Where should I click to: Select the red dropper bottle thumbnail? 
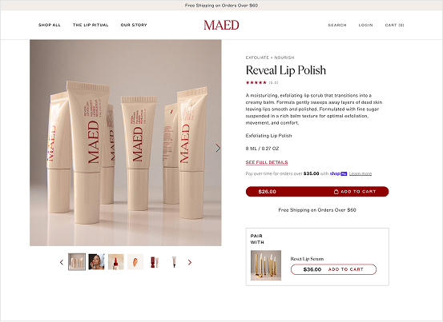pos(116,262)
